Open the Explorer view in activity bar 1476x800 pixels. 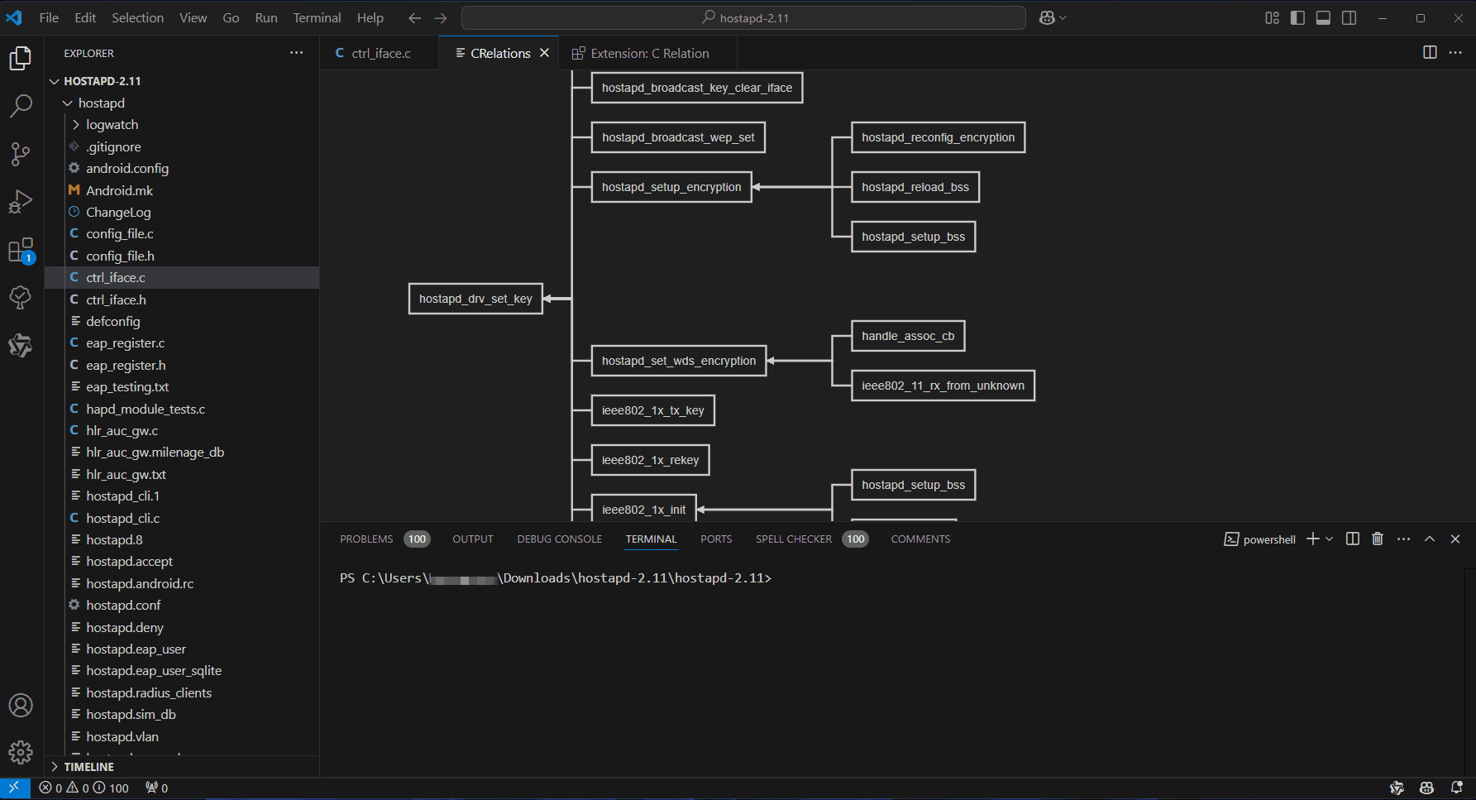[x=21, y=58]
